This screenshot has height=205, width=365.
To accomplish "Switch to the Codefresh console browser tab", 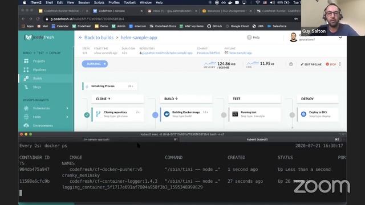I will coord(112,11).
